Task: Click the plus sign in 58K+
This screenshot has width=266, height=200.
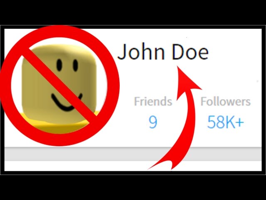Action: click(239, 122)
